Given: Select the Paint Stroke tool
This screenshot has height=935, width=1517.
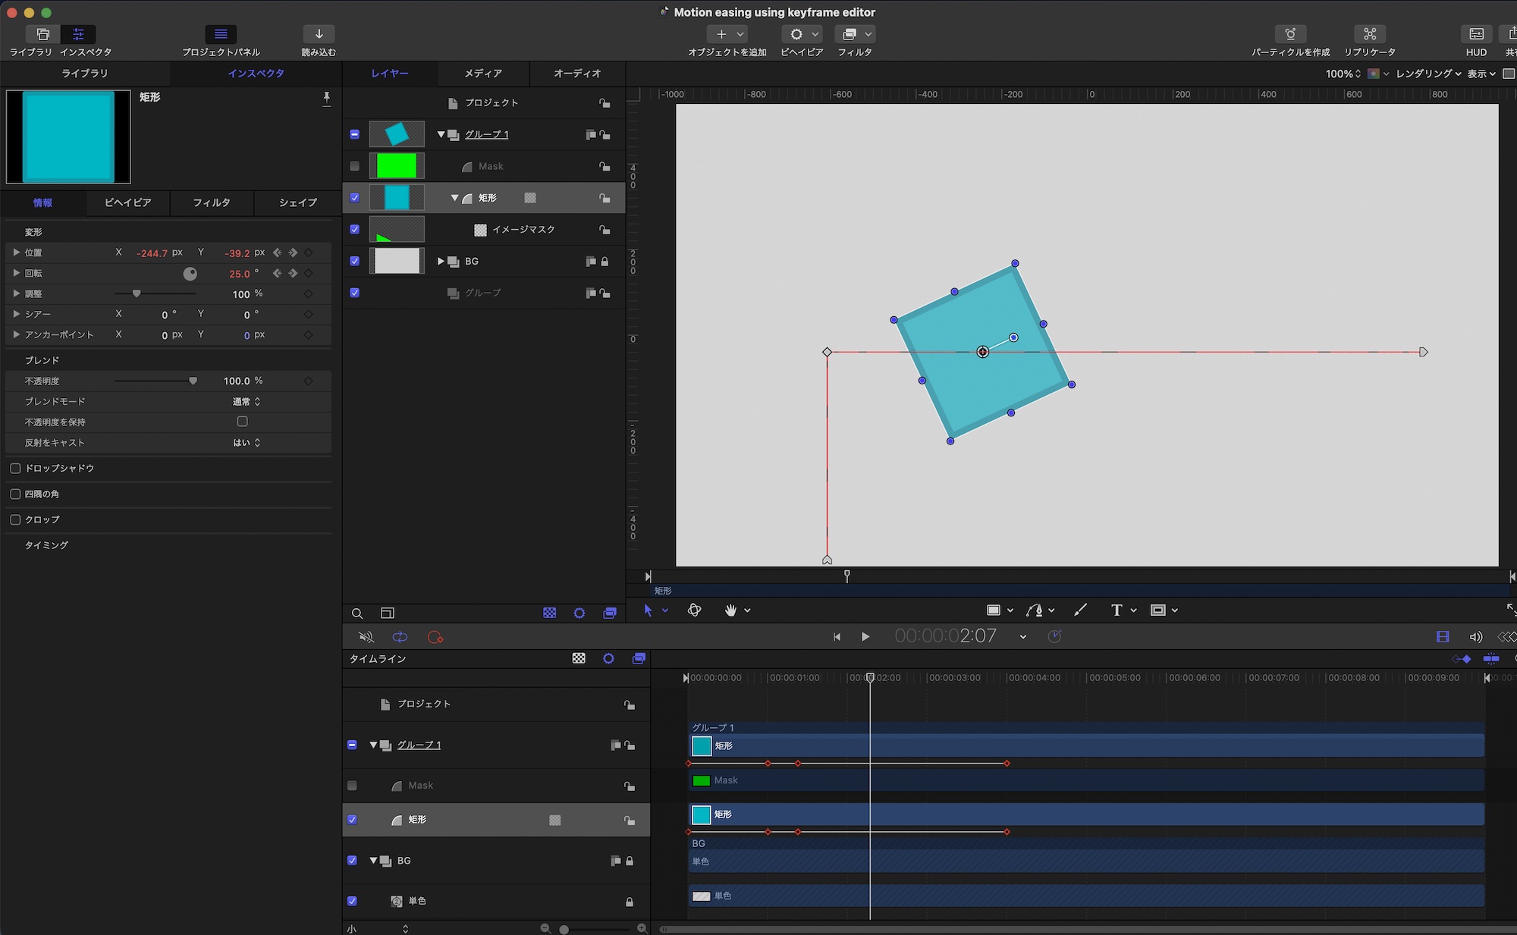Looking at the screenshot, I should (x=1080, y=610).
